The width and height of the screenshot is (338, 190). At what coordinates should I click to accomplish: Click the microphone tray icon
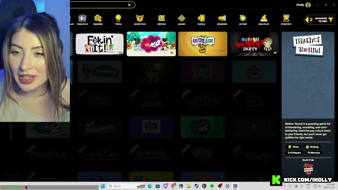(302, 186)
